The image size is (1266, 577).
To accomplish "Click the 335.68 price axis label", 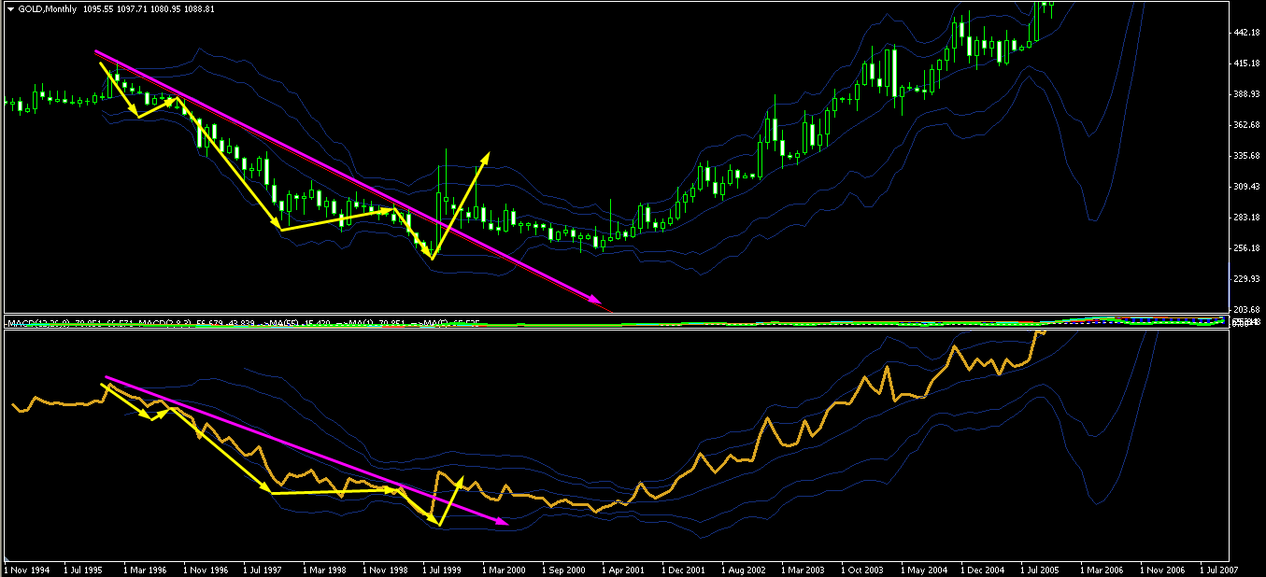I will (1247, 156).
